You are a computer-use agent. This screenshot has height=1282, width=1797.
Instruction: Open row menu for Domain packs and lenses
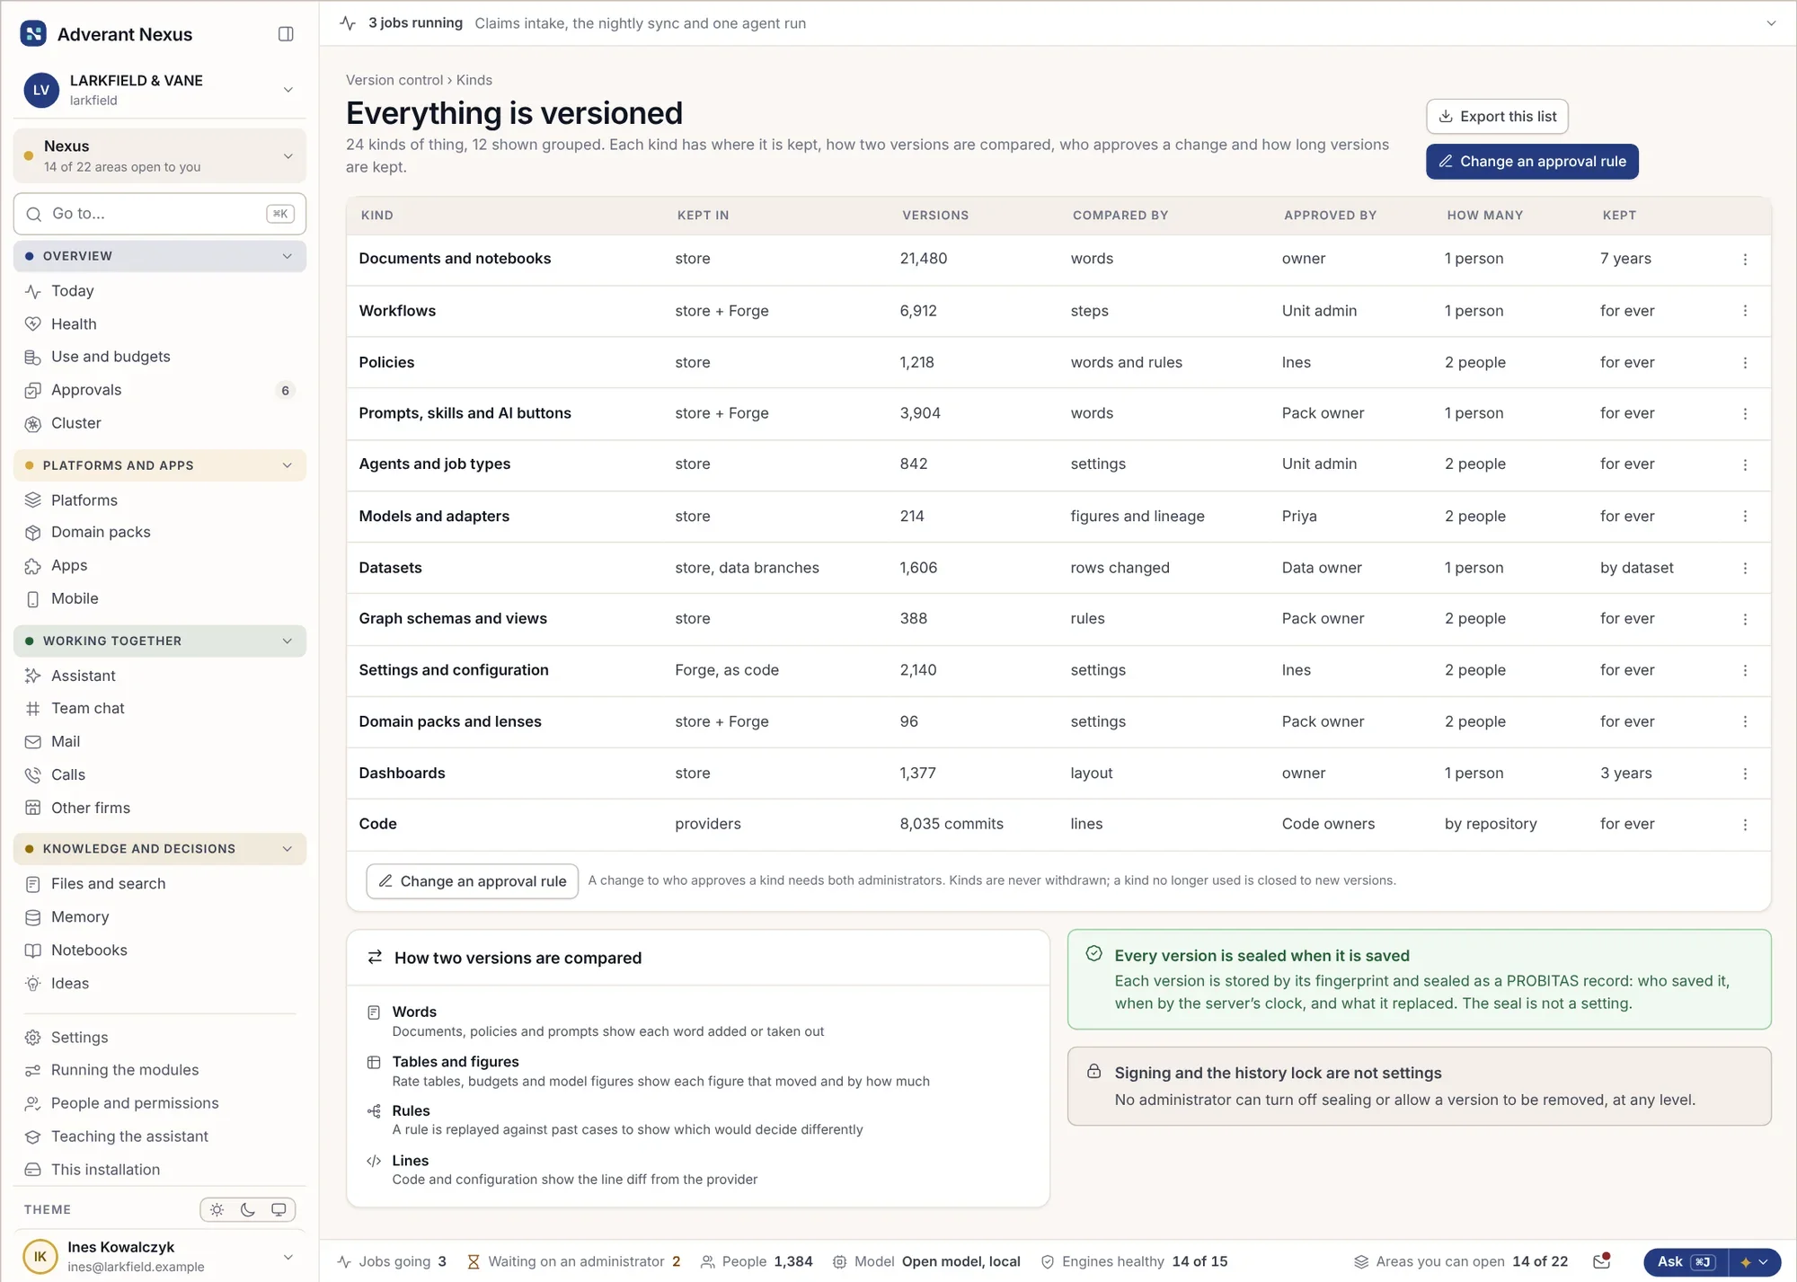(1745, 721)
